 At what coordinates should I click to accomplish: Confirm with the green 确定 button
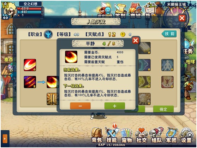[163, 109]
